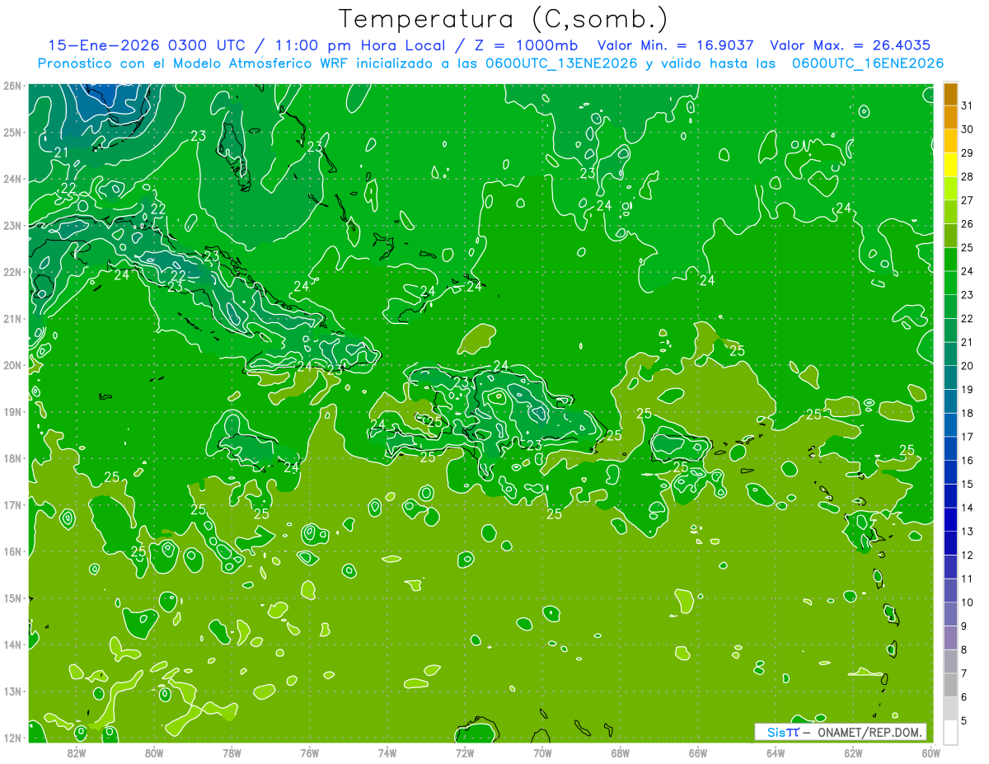Select legend color block between 19 and 20

[x=950, y=377]
